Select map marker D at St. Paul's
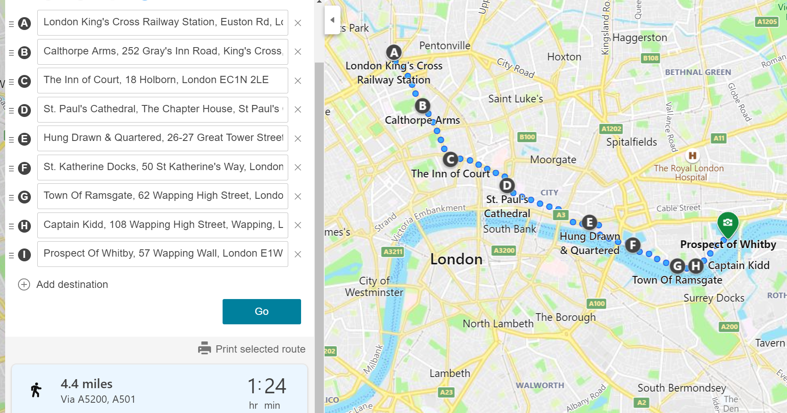787x413 pixels. click(507, 186)
